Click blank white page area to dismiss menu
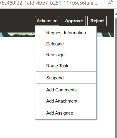117x138 pixels. [17, 78]
